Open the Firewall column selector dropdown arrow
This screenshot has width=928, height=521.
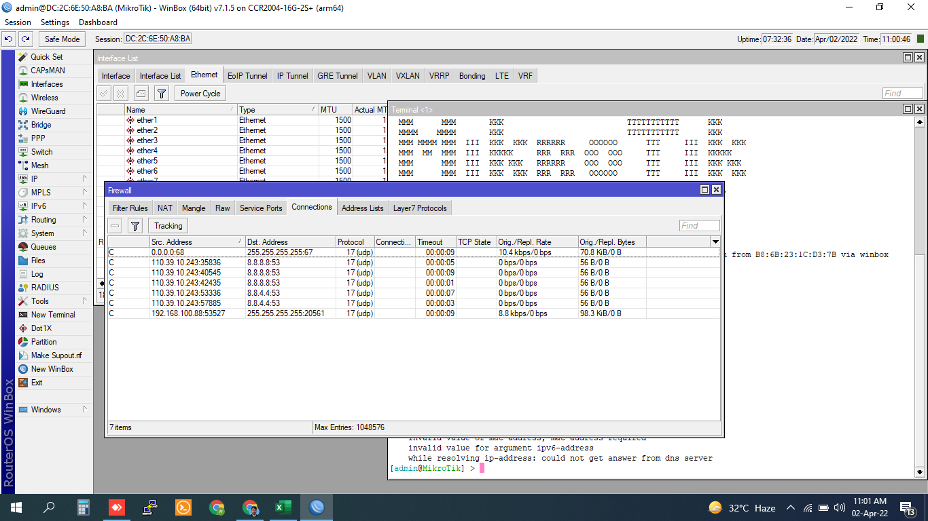coord(715,242)
